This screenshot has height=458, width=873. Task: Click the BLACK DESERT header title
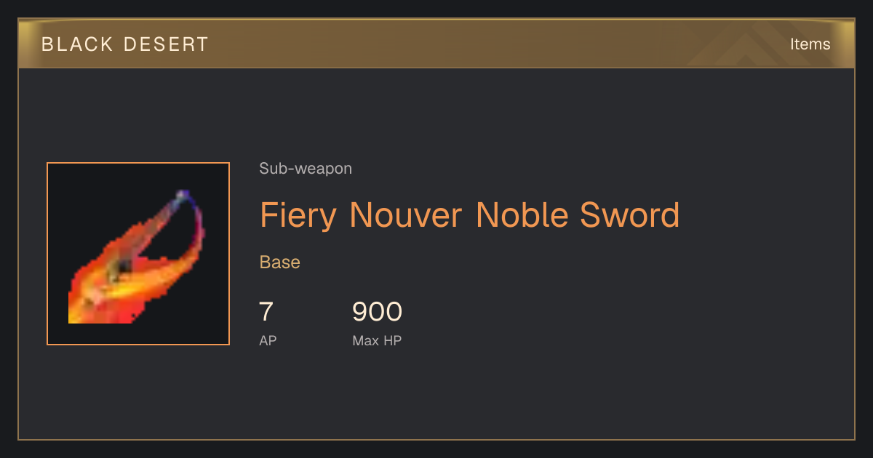point(125,44)
